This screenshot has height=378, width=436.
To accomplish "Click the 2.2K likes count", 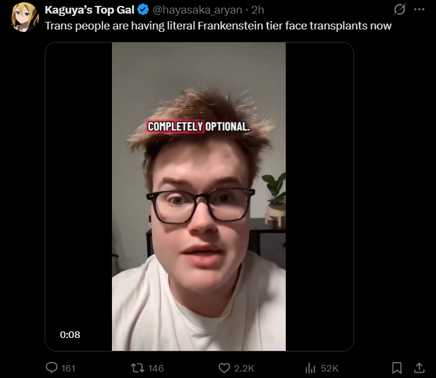I will coord(244,368).
